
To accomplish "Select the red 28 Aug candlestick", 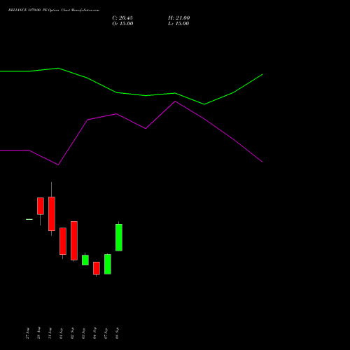I will coord(41,206).
